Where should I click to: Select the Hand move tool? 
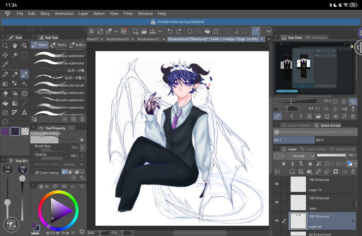[x=15, y=45]
